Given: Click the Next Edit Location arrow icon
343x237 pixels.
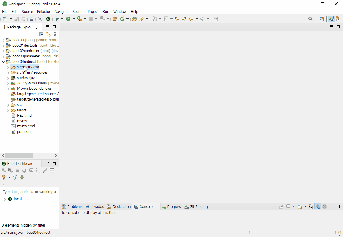Looking at the screenshot, I should [184, 19].
